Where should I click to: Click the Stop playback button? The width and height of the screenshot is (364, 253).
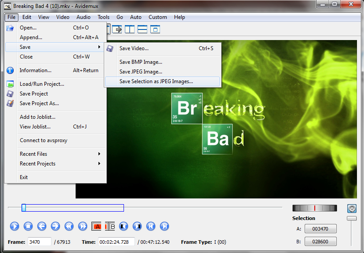(28, 226)
